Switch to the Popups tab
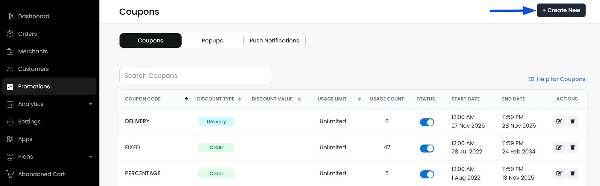Screen dimensions: 600x186 212,41
